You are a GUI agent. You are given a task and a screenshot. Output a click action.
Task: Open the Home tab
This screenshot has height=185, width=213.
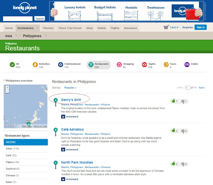(9, 28)
